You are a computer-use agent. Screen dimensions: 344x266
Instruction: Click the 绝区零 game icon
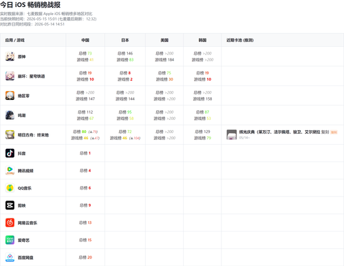pos(10,96)
